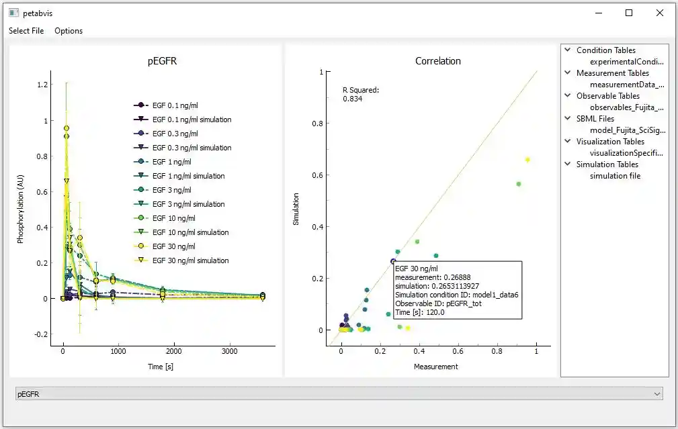Click the highlighted correlation point beside the tooltip

coord(393,261)
